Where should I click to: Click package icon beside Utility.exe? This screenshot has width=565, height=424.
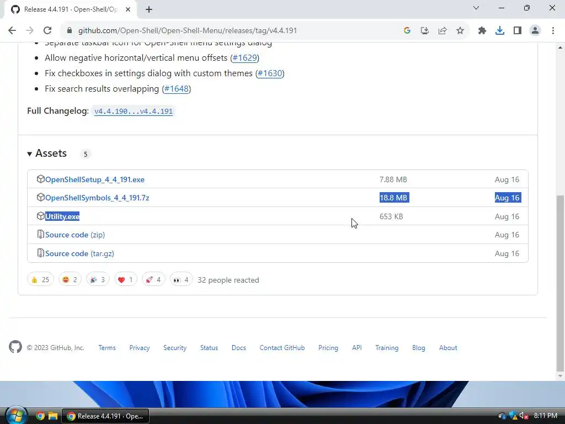point(40,216)
